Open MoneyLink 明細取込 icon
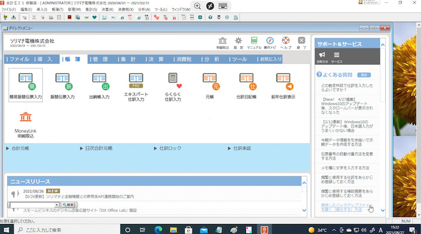421x234 pixels. click(x=25, y=125)
